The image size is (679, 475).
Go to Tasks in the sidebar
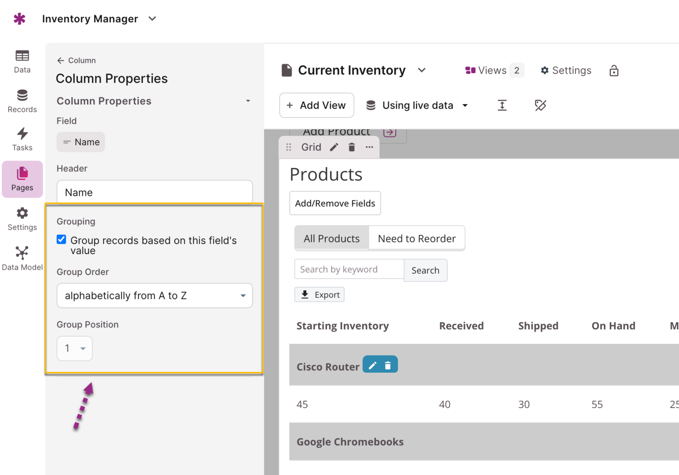pyautogui.click(x=22, y=139)
